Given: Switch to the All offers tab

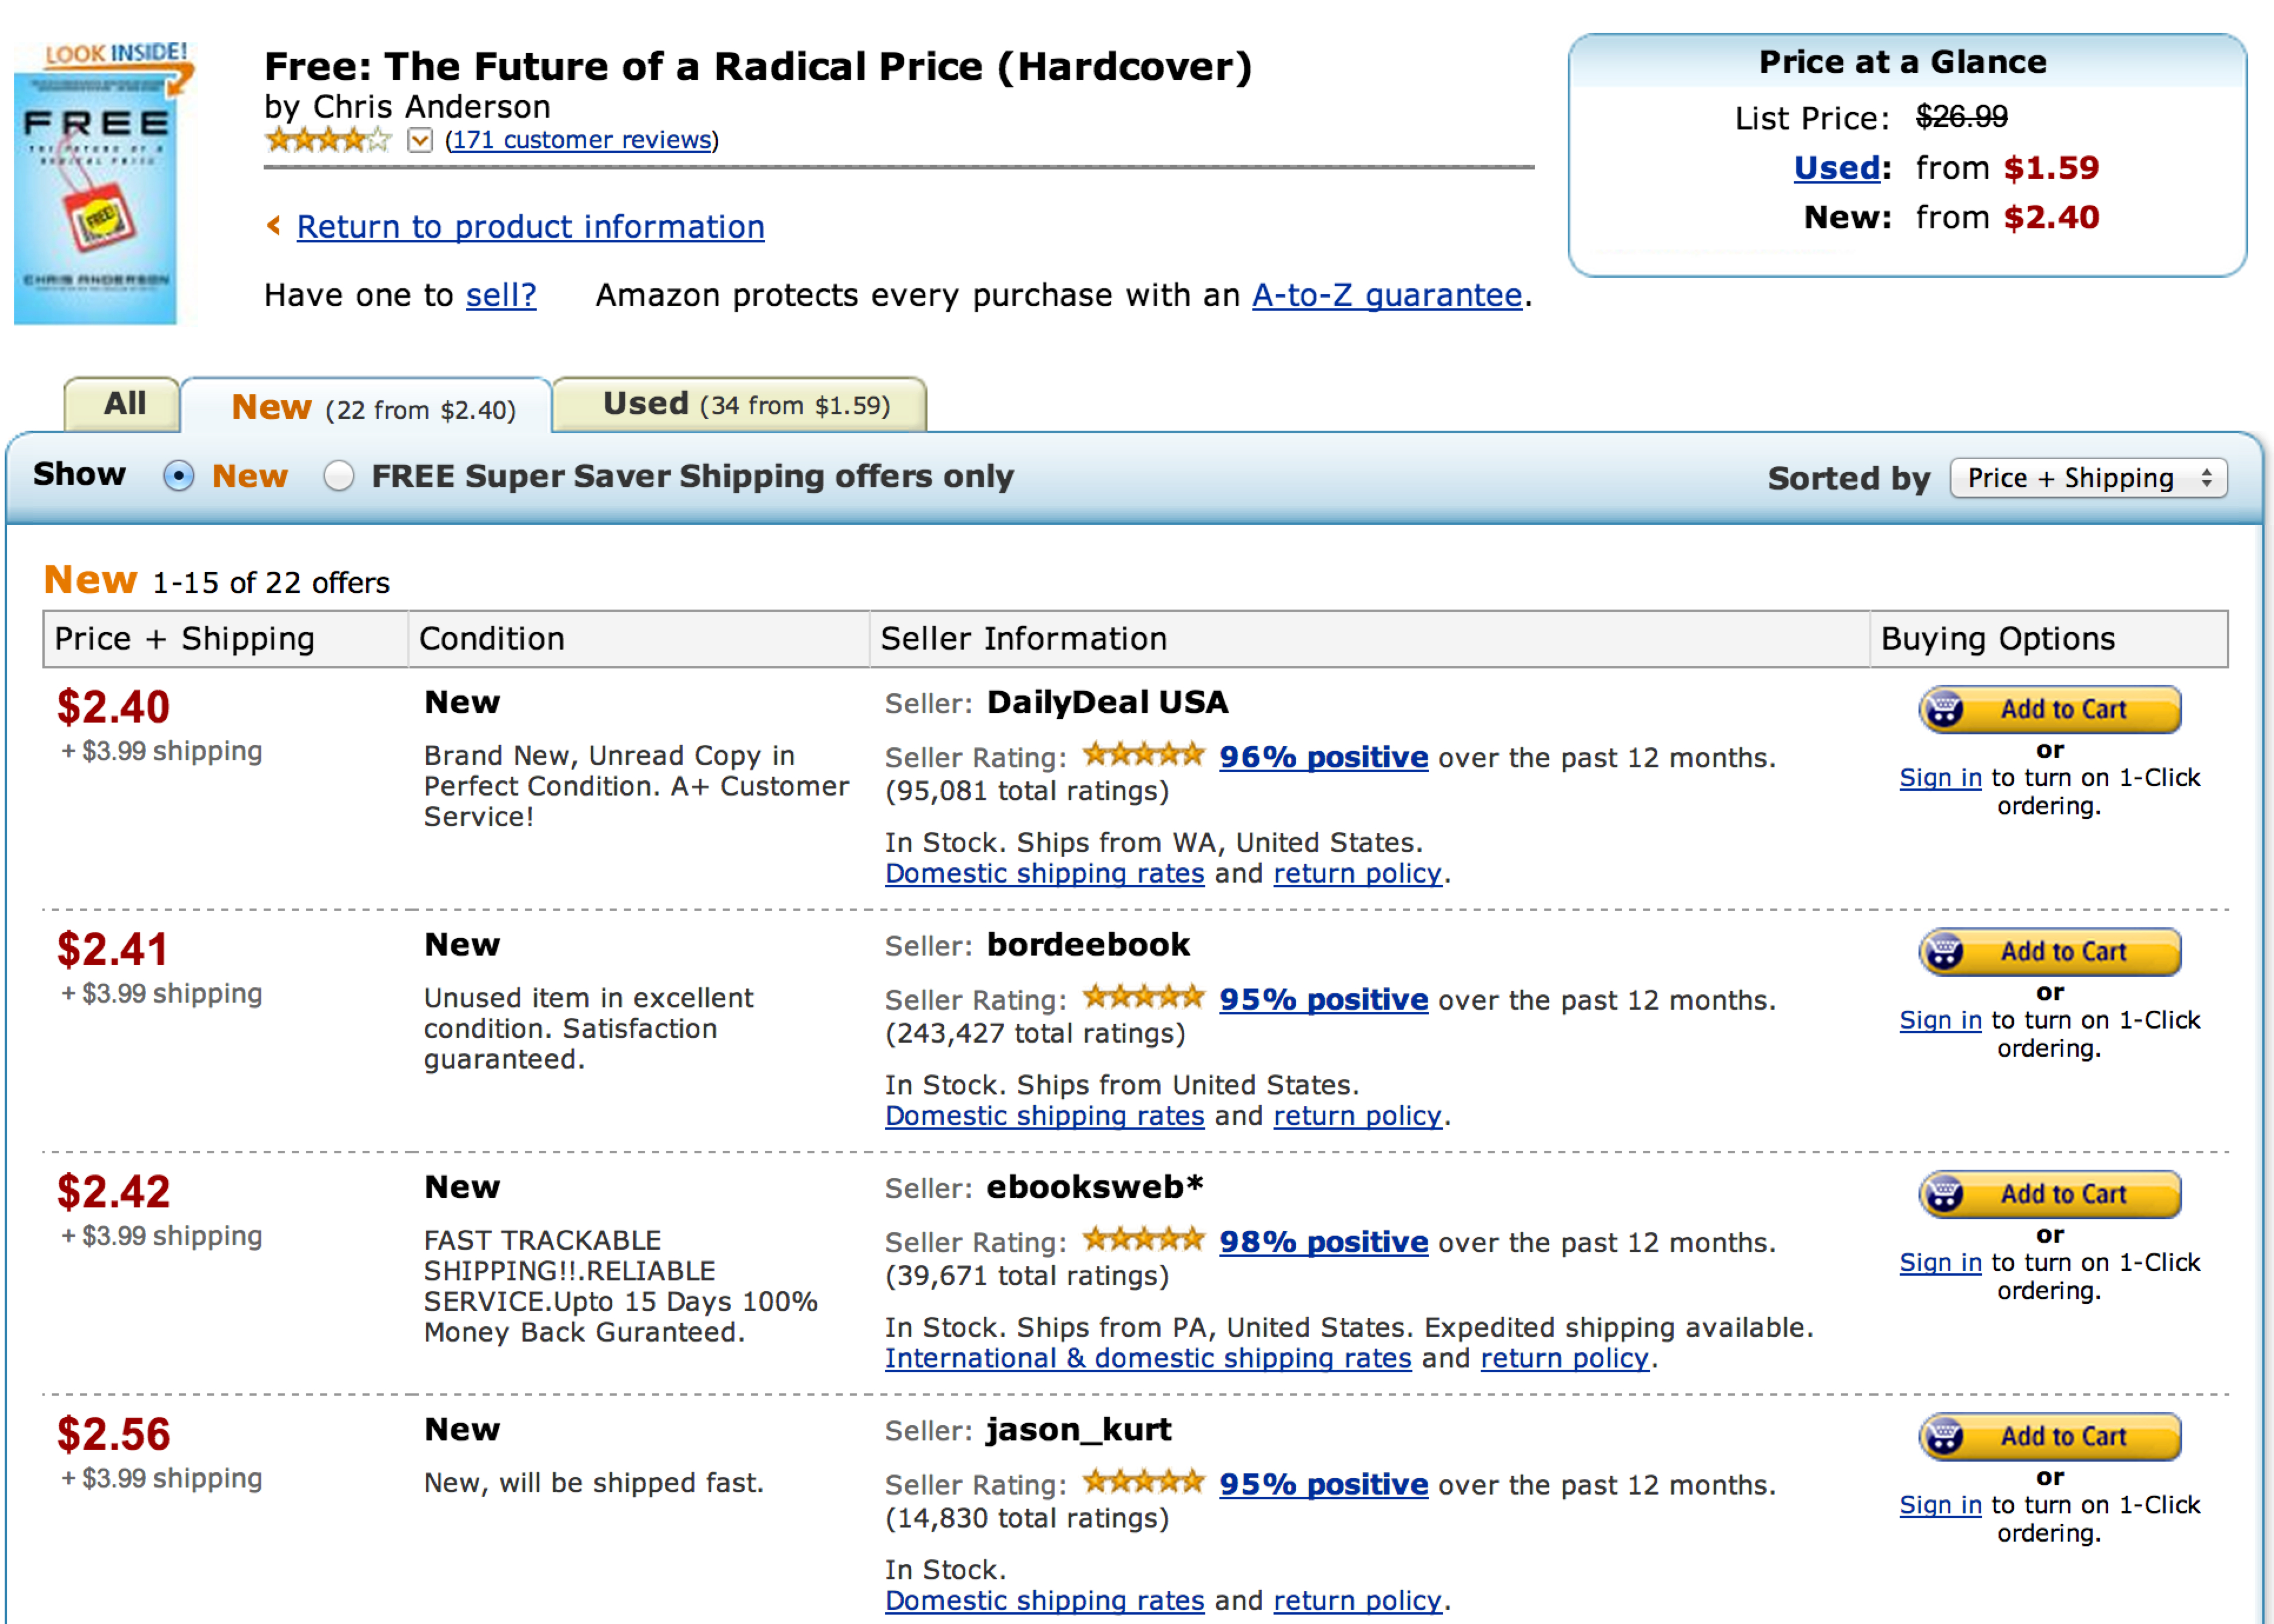Looking at the screenshot, I should click(124, 404).
